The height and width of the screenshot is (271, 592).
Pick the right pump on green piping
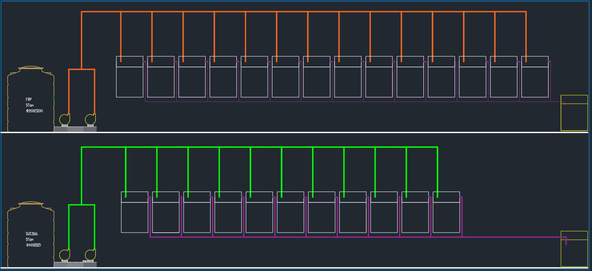tap(90, 255)
